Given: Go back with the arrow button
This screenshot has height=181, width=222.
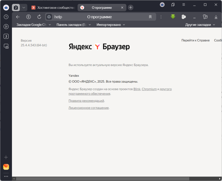Looking at the screenshot, I should (x=18, y=17).
